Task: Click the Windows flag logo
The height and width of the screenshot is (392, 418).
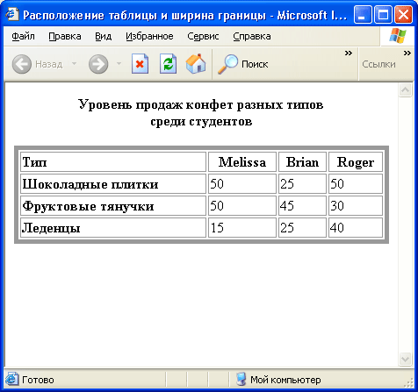Action: coord(398,36)
